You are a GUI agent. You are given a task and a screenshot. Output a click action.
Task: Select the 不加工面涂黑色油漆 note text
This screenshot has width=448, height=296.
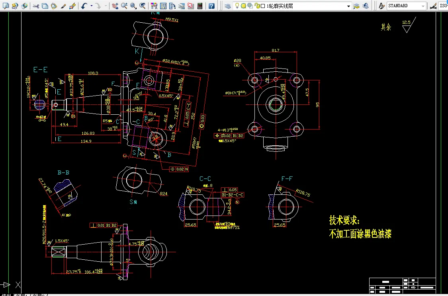(x=360, y=234)
